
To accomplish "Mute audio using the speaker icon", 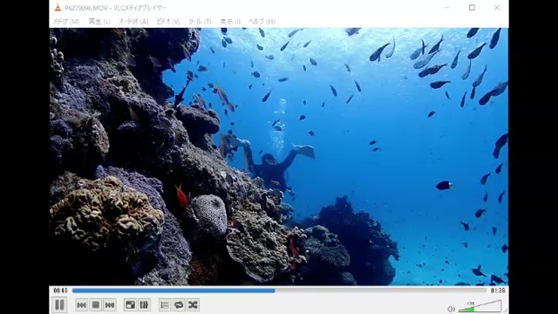I will click(451, 309).
